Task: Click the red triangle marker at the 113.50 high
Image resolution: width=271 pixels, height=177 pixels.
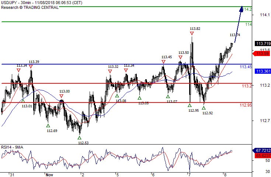Action: [180, 58]
